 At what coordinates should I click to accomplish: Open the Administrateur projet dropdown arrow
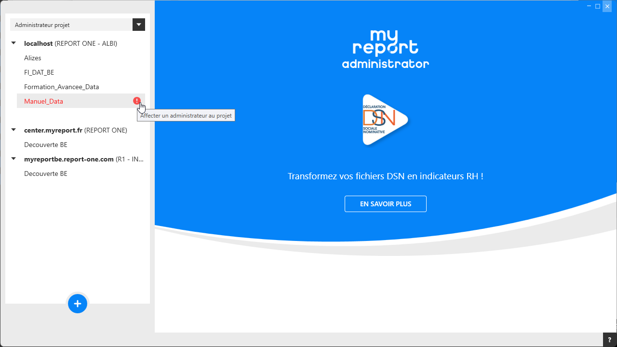pyautogui.click(x=139, y=25)
